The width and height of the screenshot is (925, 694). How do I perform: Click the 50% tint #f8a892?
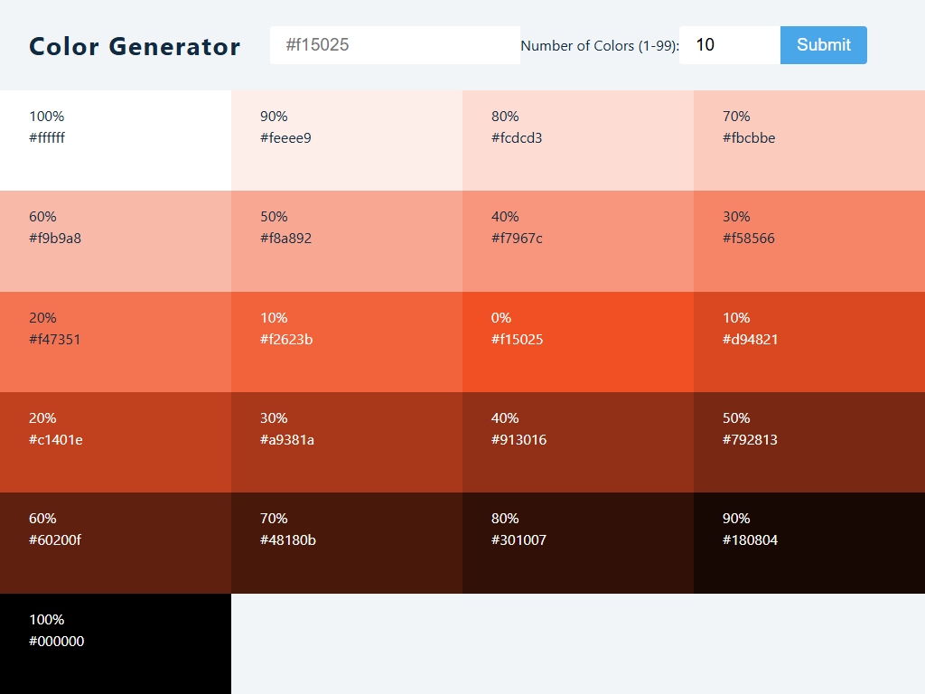click(347, 241)
